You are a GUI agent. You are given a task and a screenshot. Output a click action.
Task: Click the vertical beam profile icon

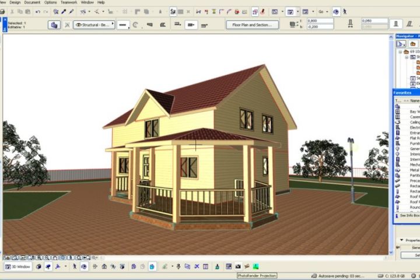(396, 24)
